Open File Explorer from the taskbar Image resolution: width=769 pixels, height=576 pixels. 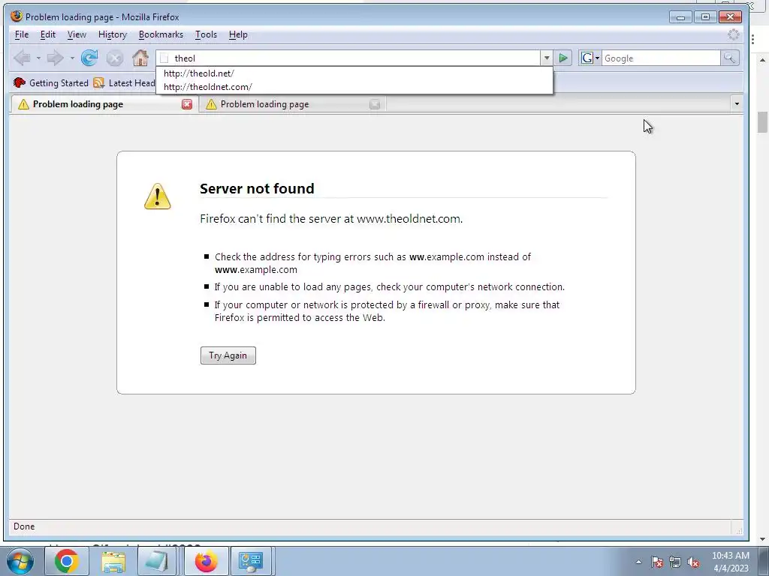tap(113, 561)
